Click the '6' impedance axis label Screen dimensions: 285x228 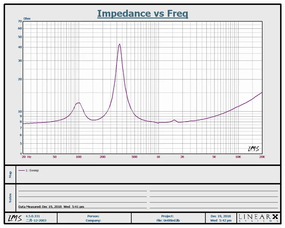coord(21,135)
